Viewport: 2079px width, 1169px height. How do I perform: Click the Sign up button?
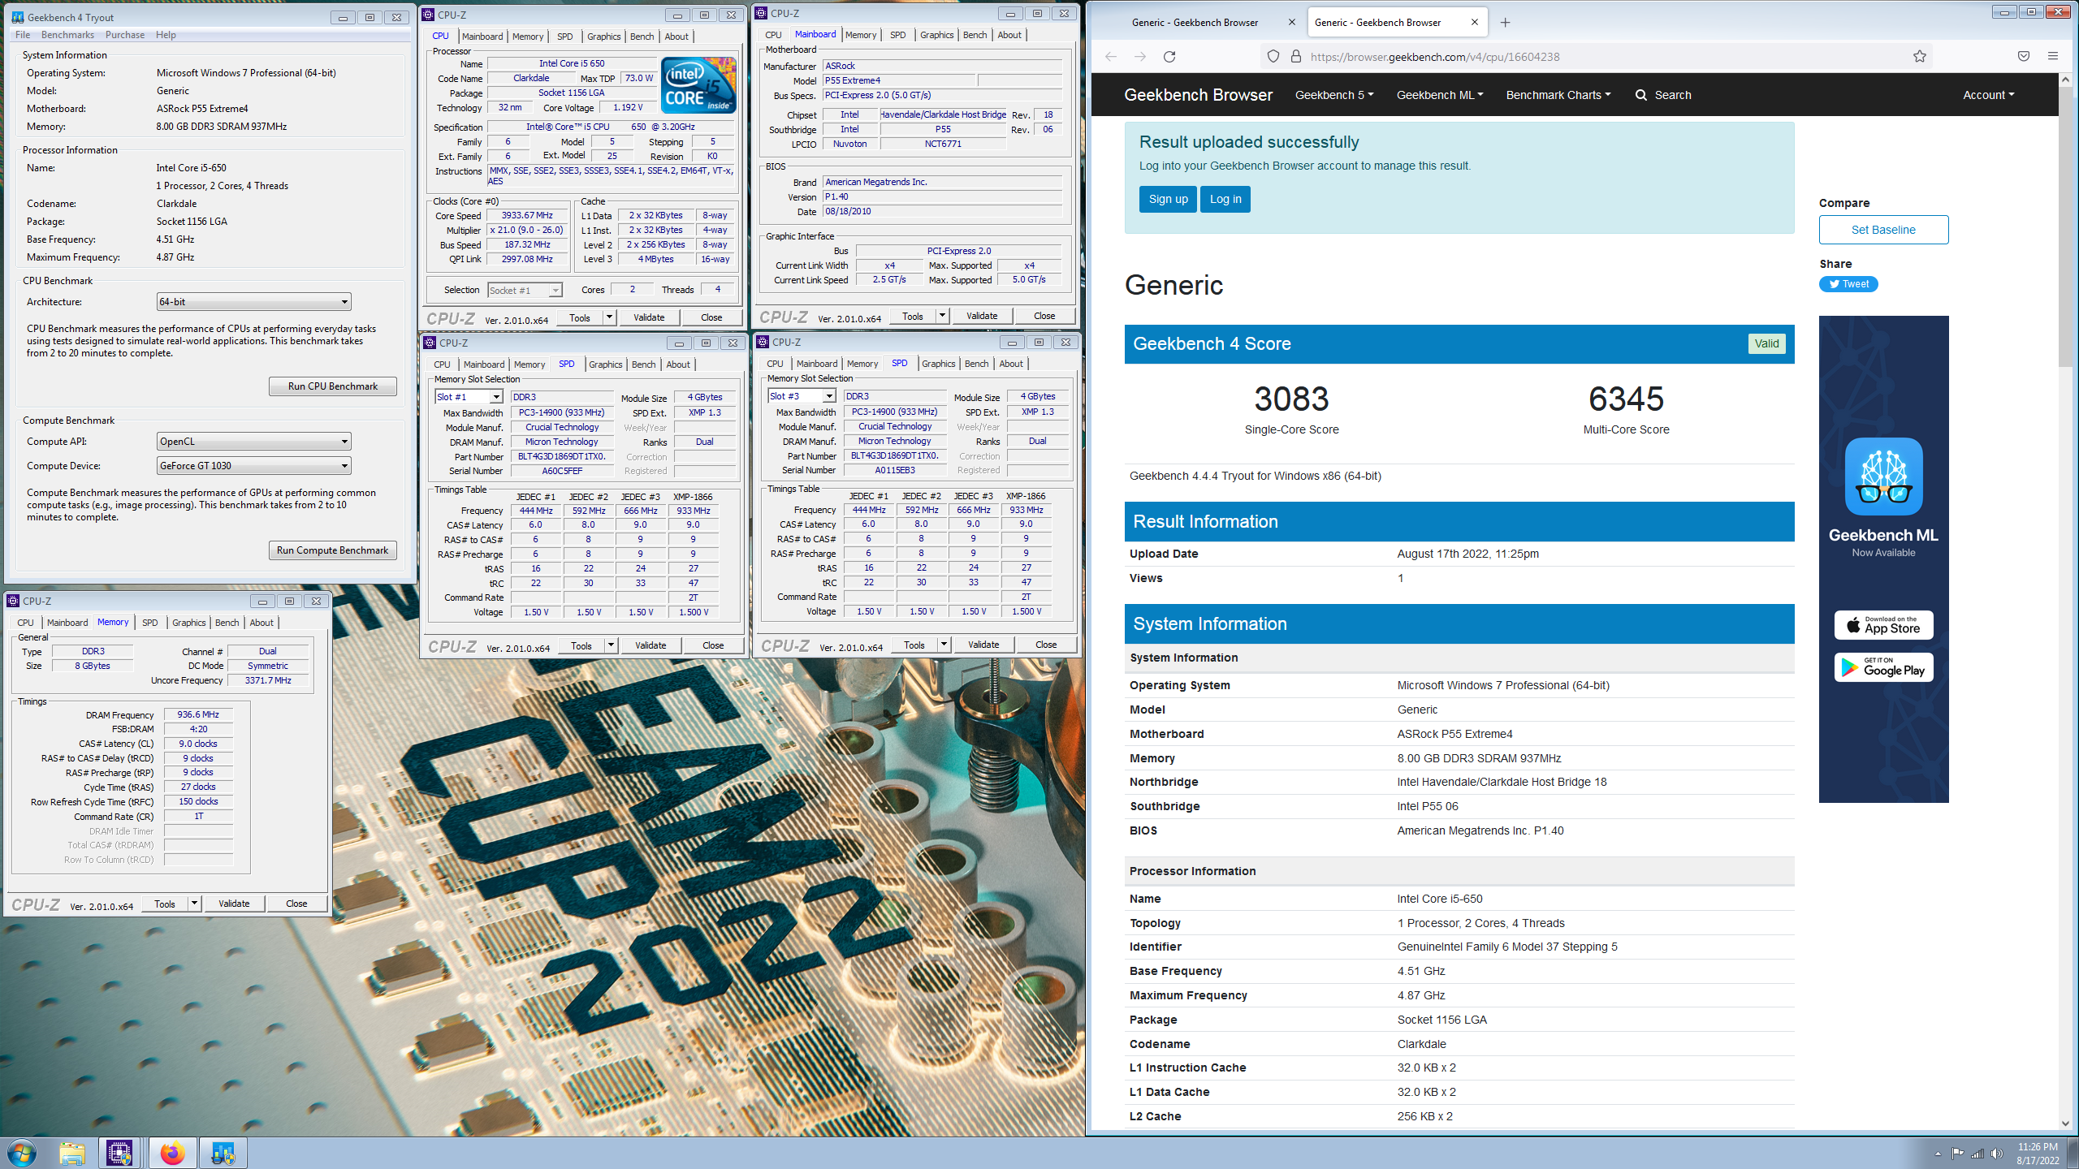point(1168,199)
